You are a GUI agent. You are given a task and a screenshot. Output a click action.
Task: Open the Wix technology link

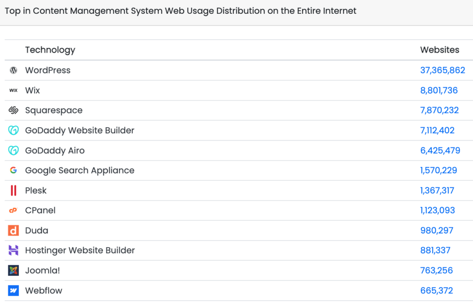(x=33, y=90)
